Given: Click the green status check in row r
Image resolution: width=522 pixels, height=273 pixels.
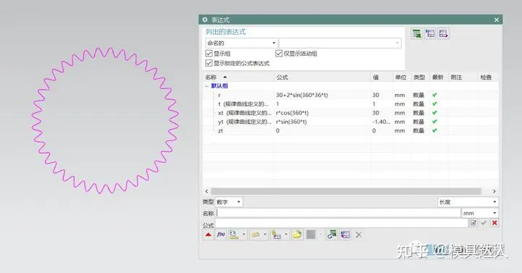Looking at the screenshot, I should pos(434,95).
